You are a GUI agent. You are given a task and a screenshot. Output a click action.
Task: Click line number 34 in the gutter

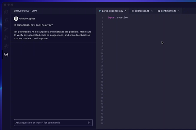tap(102, 123)
